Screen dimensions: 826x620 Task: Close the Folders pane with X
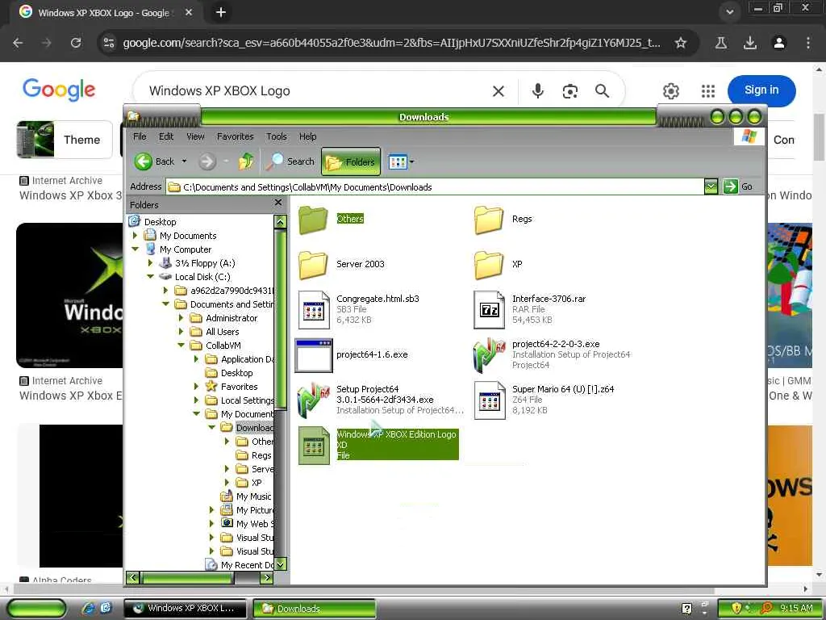(x=278, y=203)
